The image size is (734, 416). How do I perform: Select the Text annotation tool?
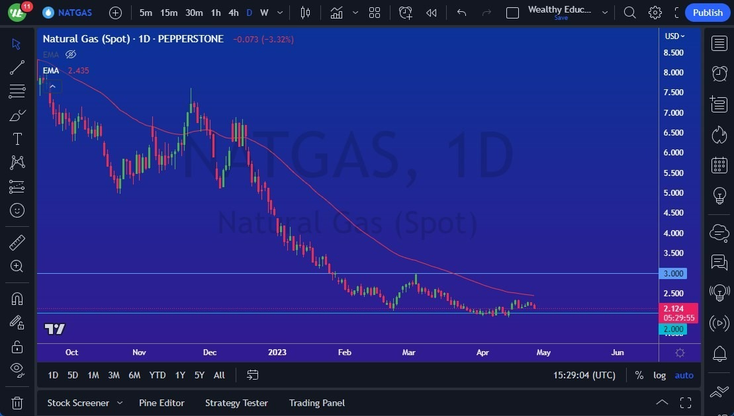17,139
